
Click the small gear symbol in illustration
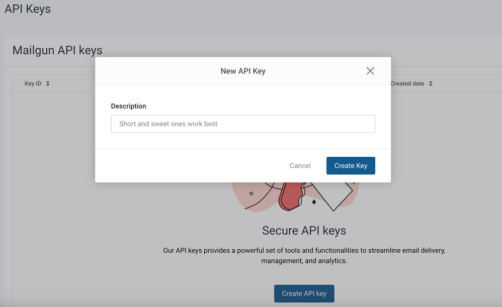(x=252, y=193)
